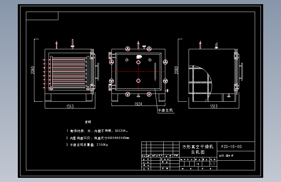Select the 2060 height dimension beside cutaway view
The height and width of the screenshot is (182, 281).
(x=176, y=70)
